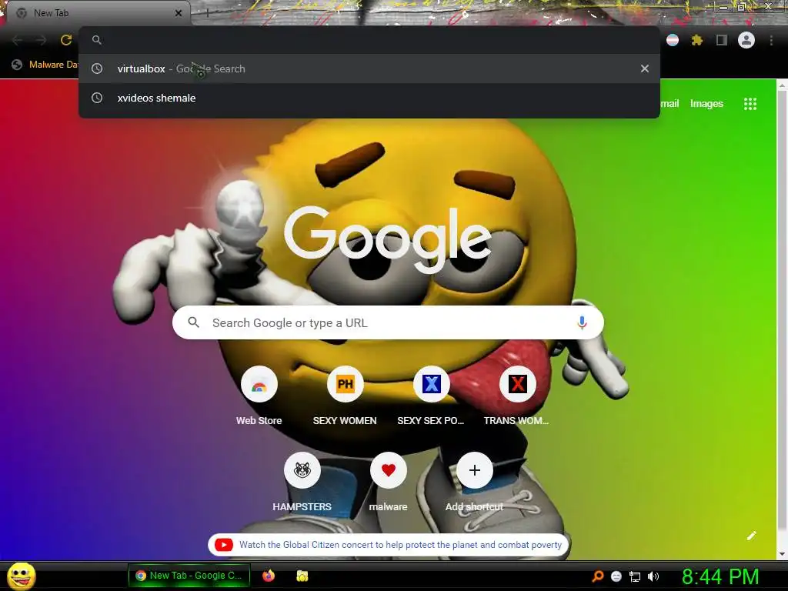Viewport: 788px width, 591px height.
Task: Close the New Tab tab
Action: point(179,13)
